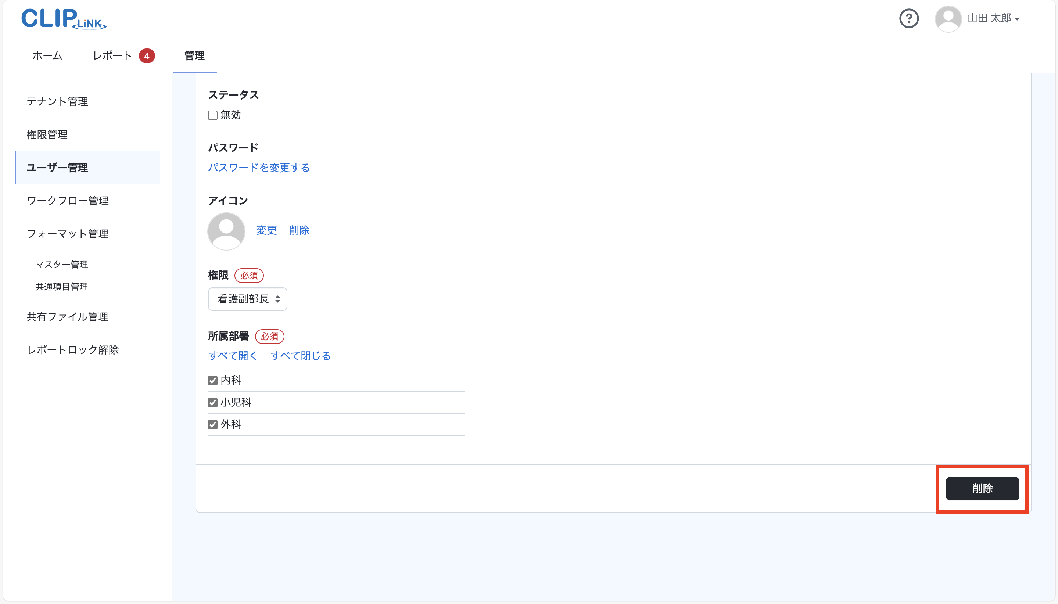Open 共有ファイル管理 in the sidebar
This screenshot has width=1058, height=604.
(x=68, y=317)
